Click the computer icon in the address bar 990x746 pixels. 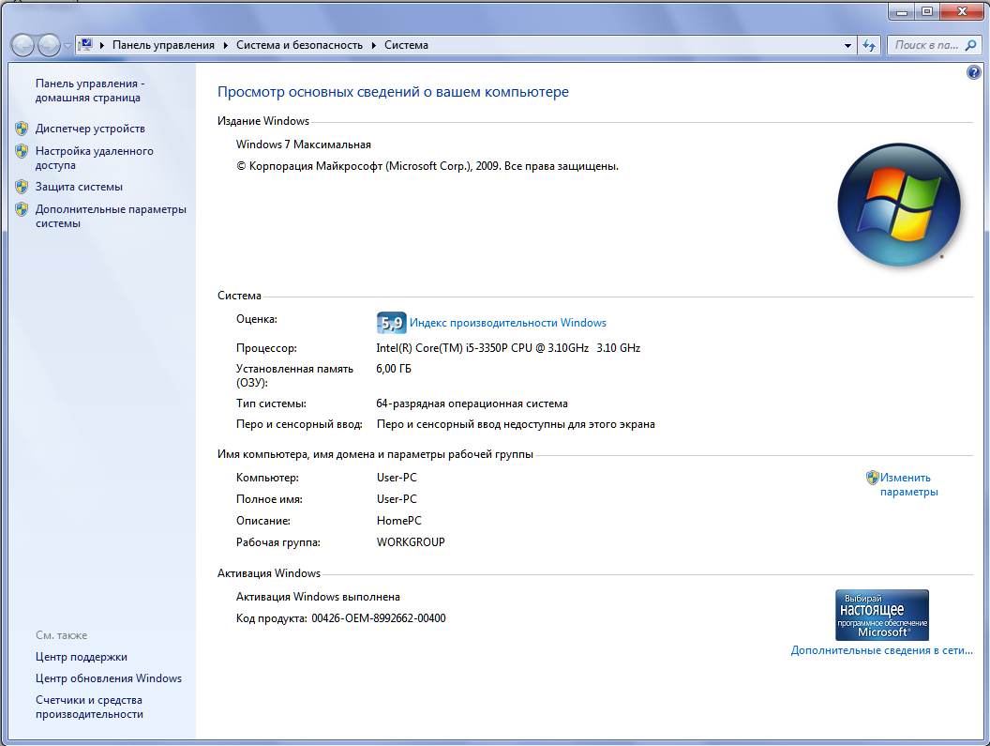pyautogui.click(x=85, y=45)
